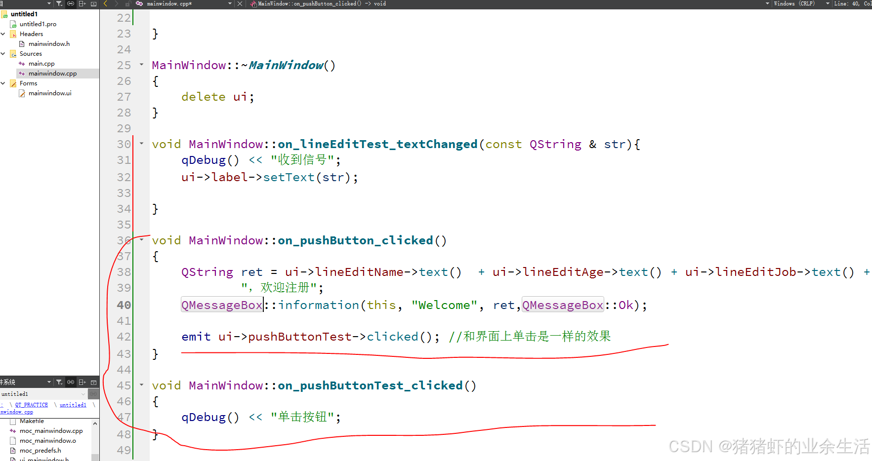Click the Headers folder icon
The height and width of the screenshot is (461, 872).
pos(13,34)
